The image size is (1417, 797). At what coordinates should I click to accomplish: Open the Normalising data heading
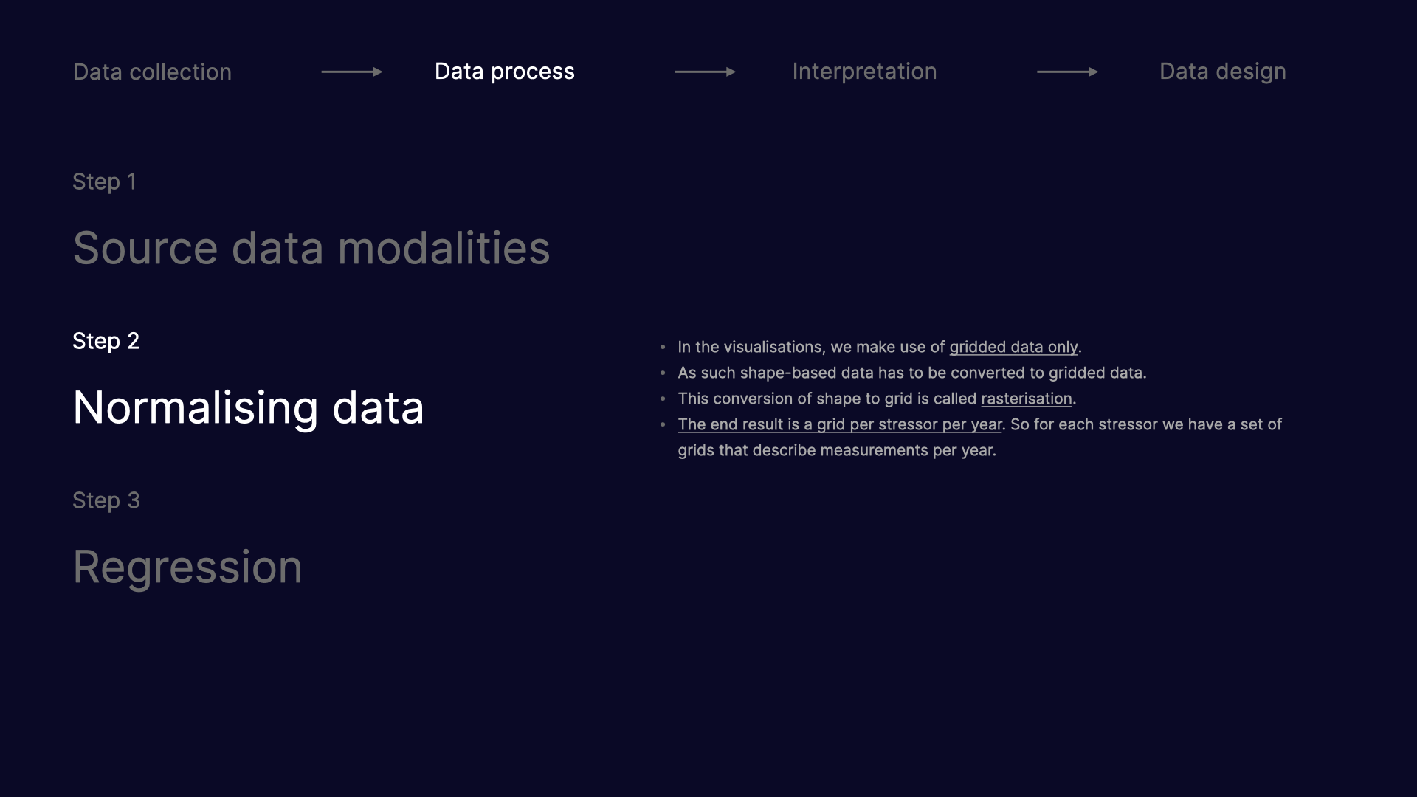[x=248, y=407]
